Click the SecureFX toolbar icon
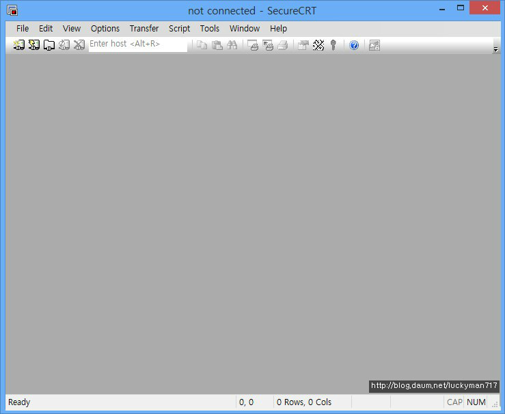 [374, 45]
